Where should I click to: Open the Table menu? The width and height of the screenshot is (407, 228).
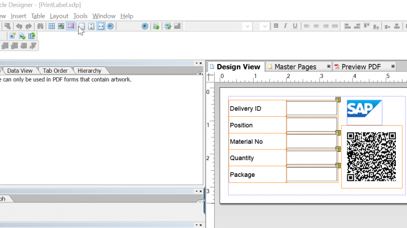point(38,16)
